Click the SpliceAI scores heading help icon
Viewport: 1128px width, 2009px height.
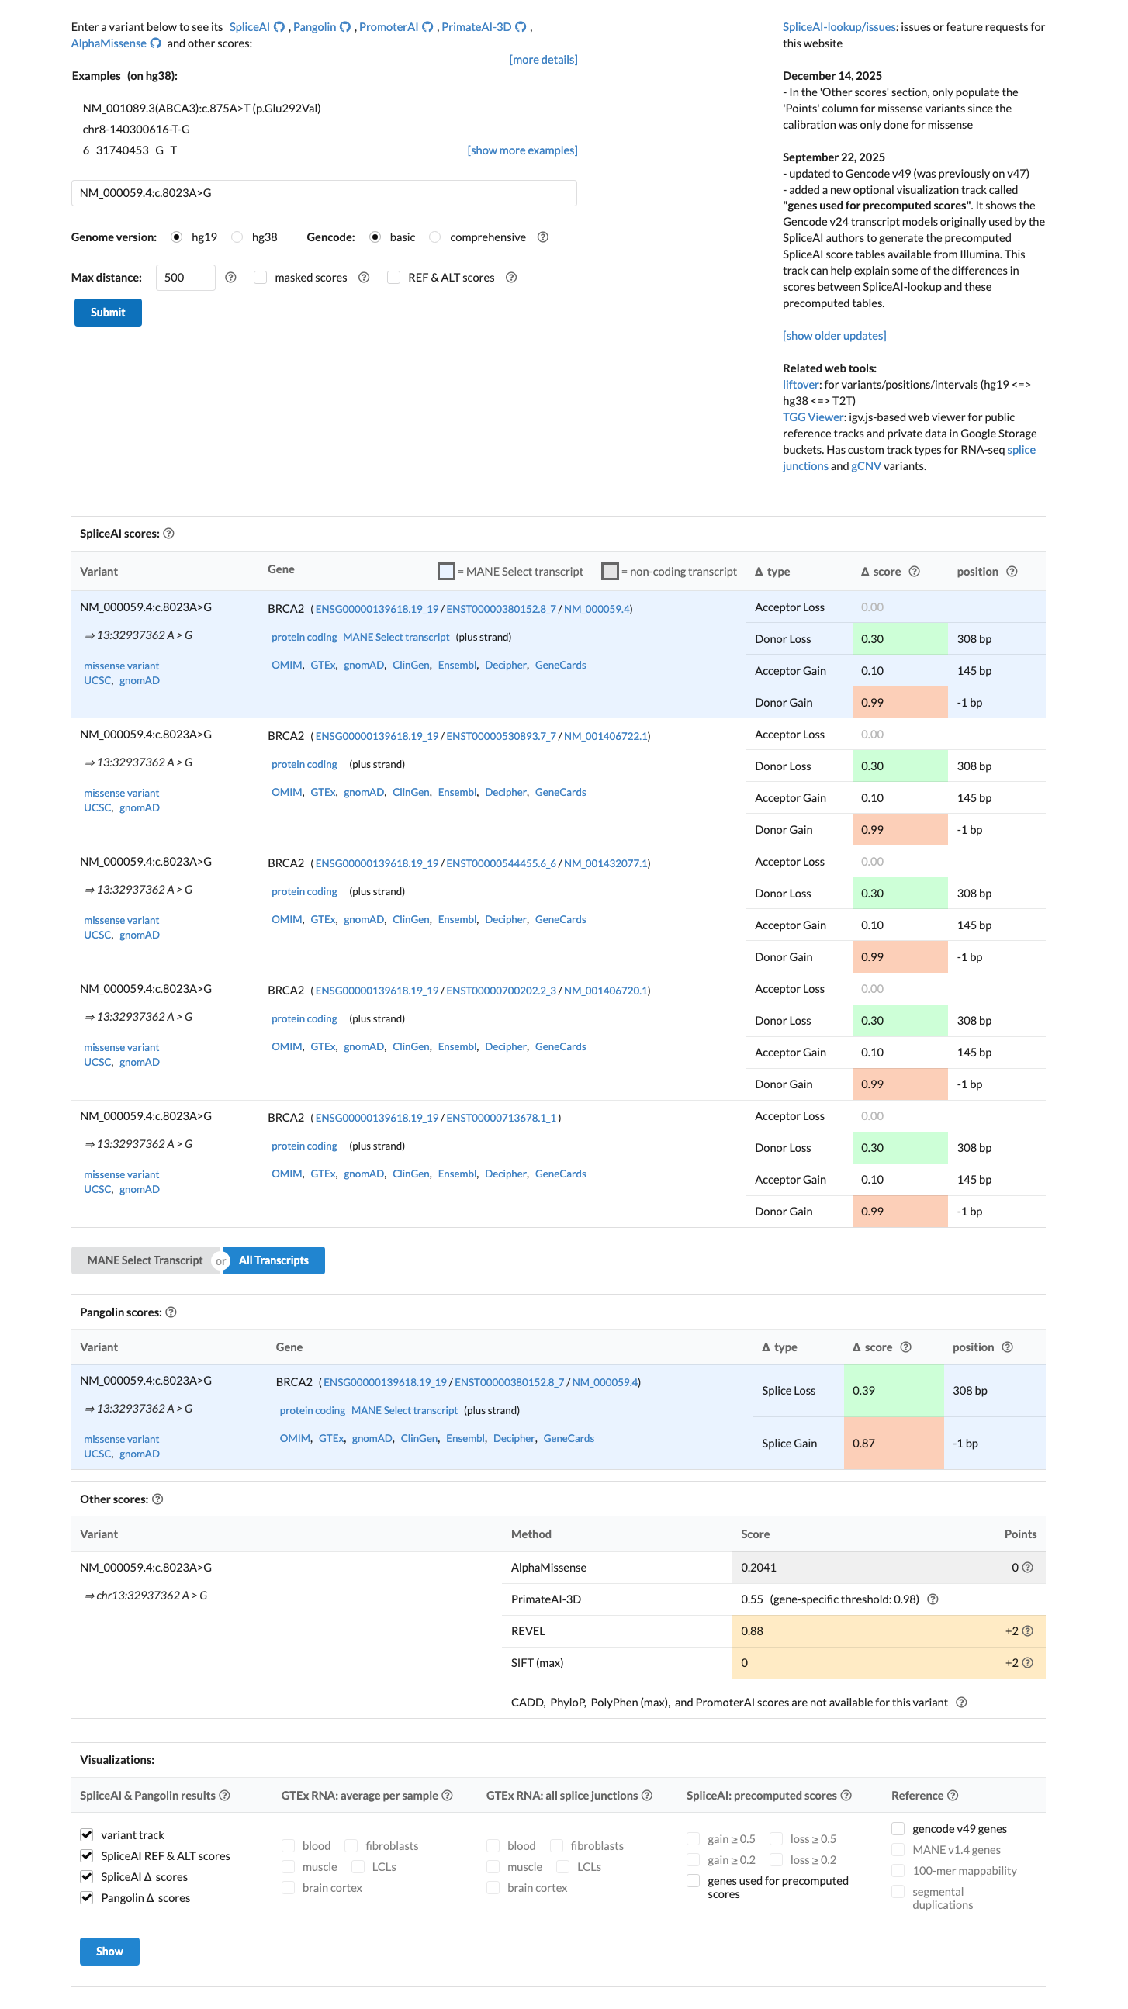tap(169, 534)
